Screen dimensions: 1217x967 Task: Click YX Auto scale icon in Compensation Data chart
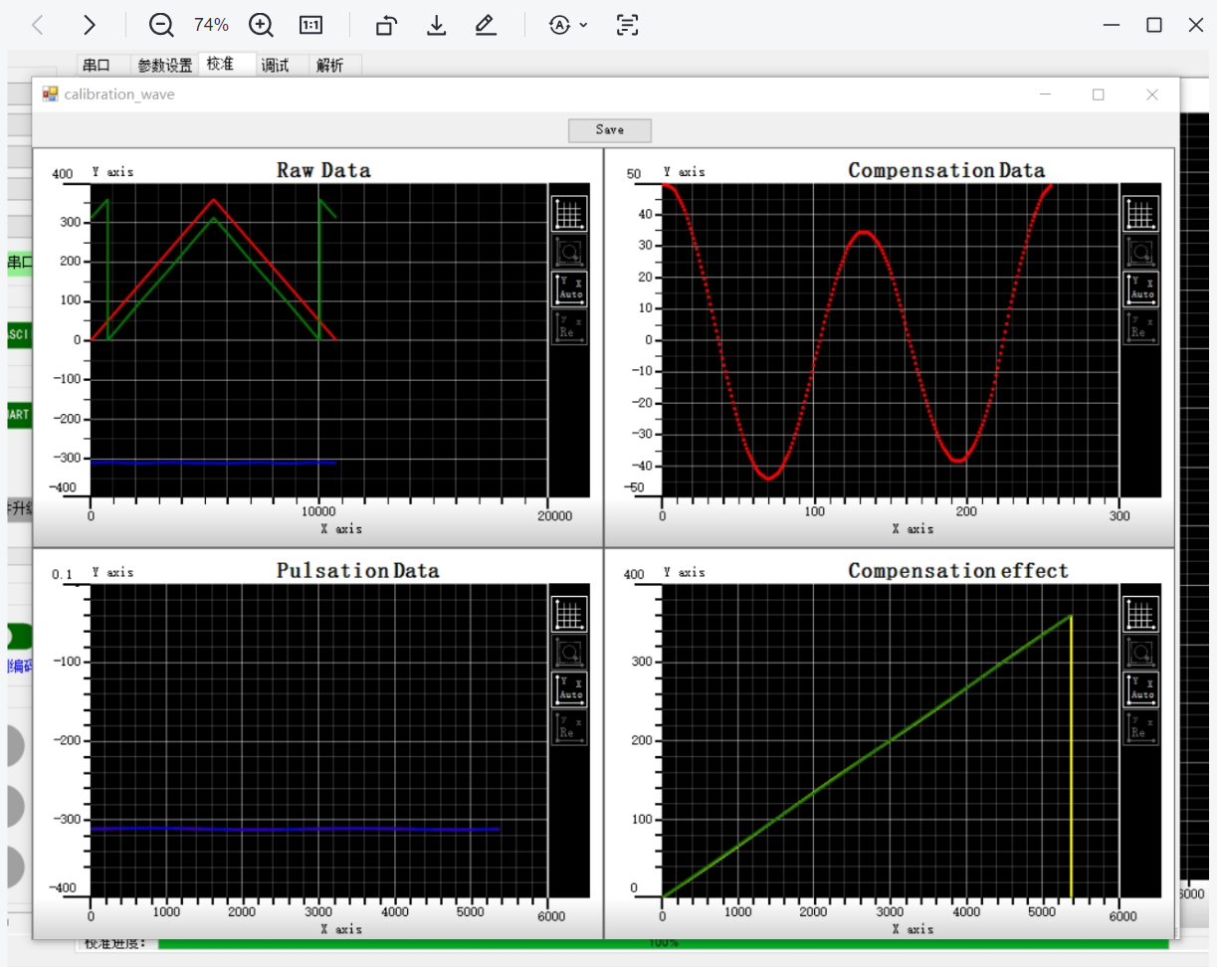click(1141, 290)
